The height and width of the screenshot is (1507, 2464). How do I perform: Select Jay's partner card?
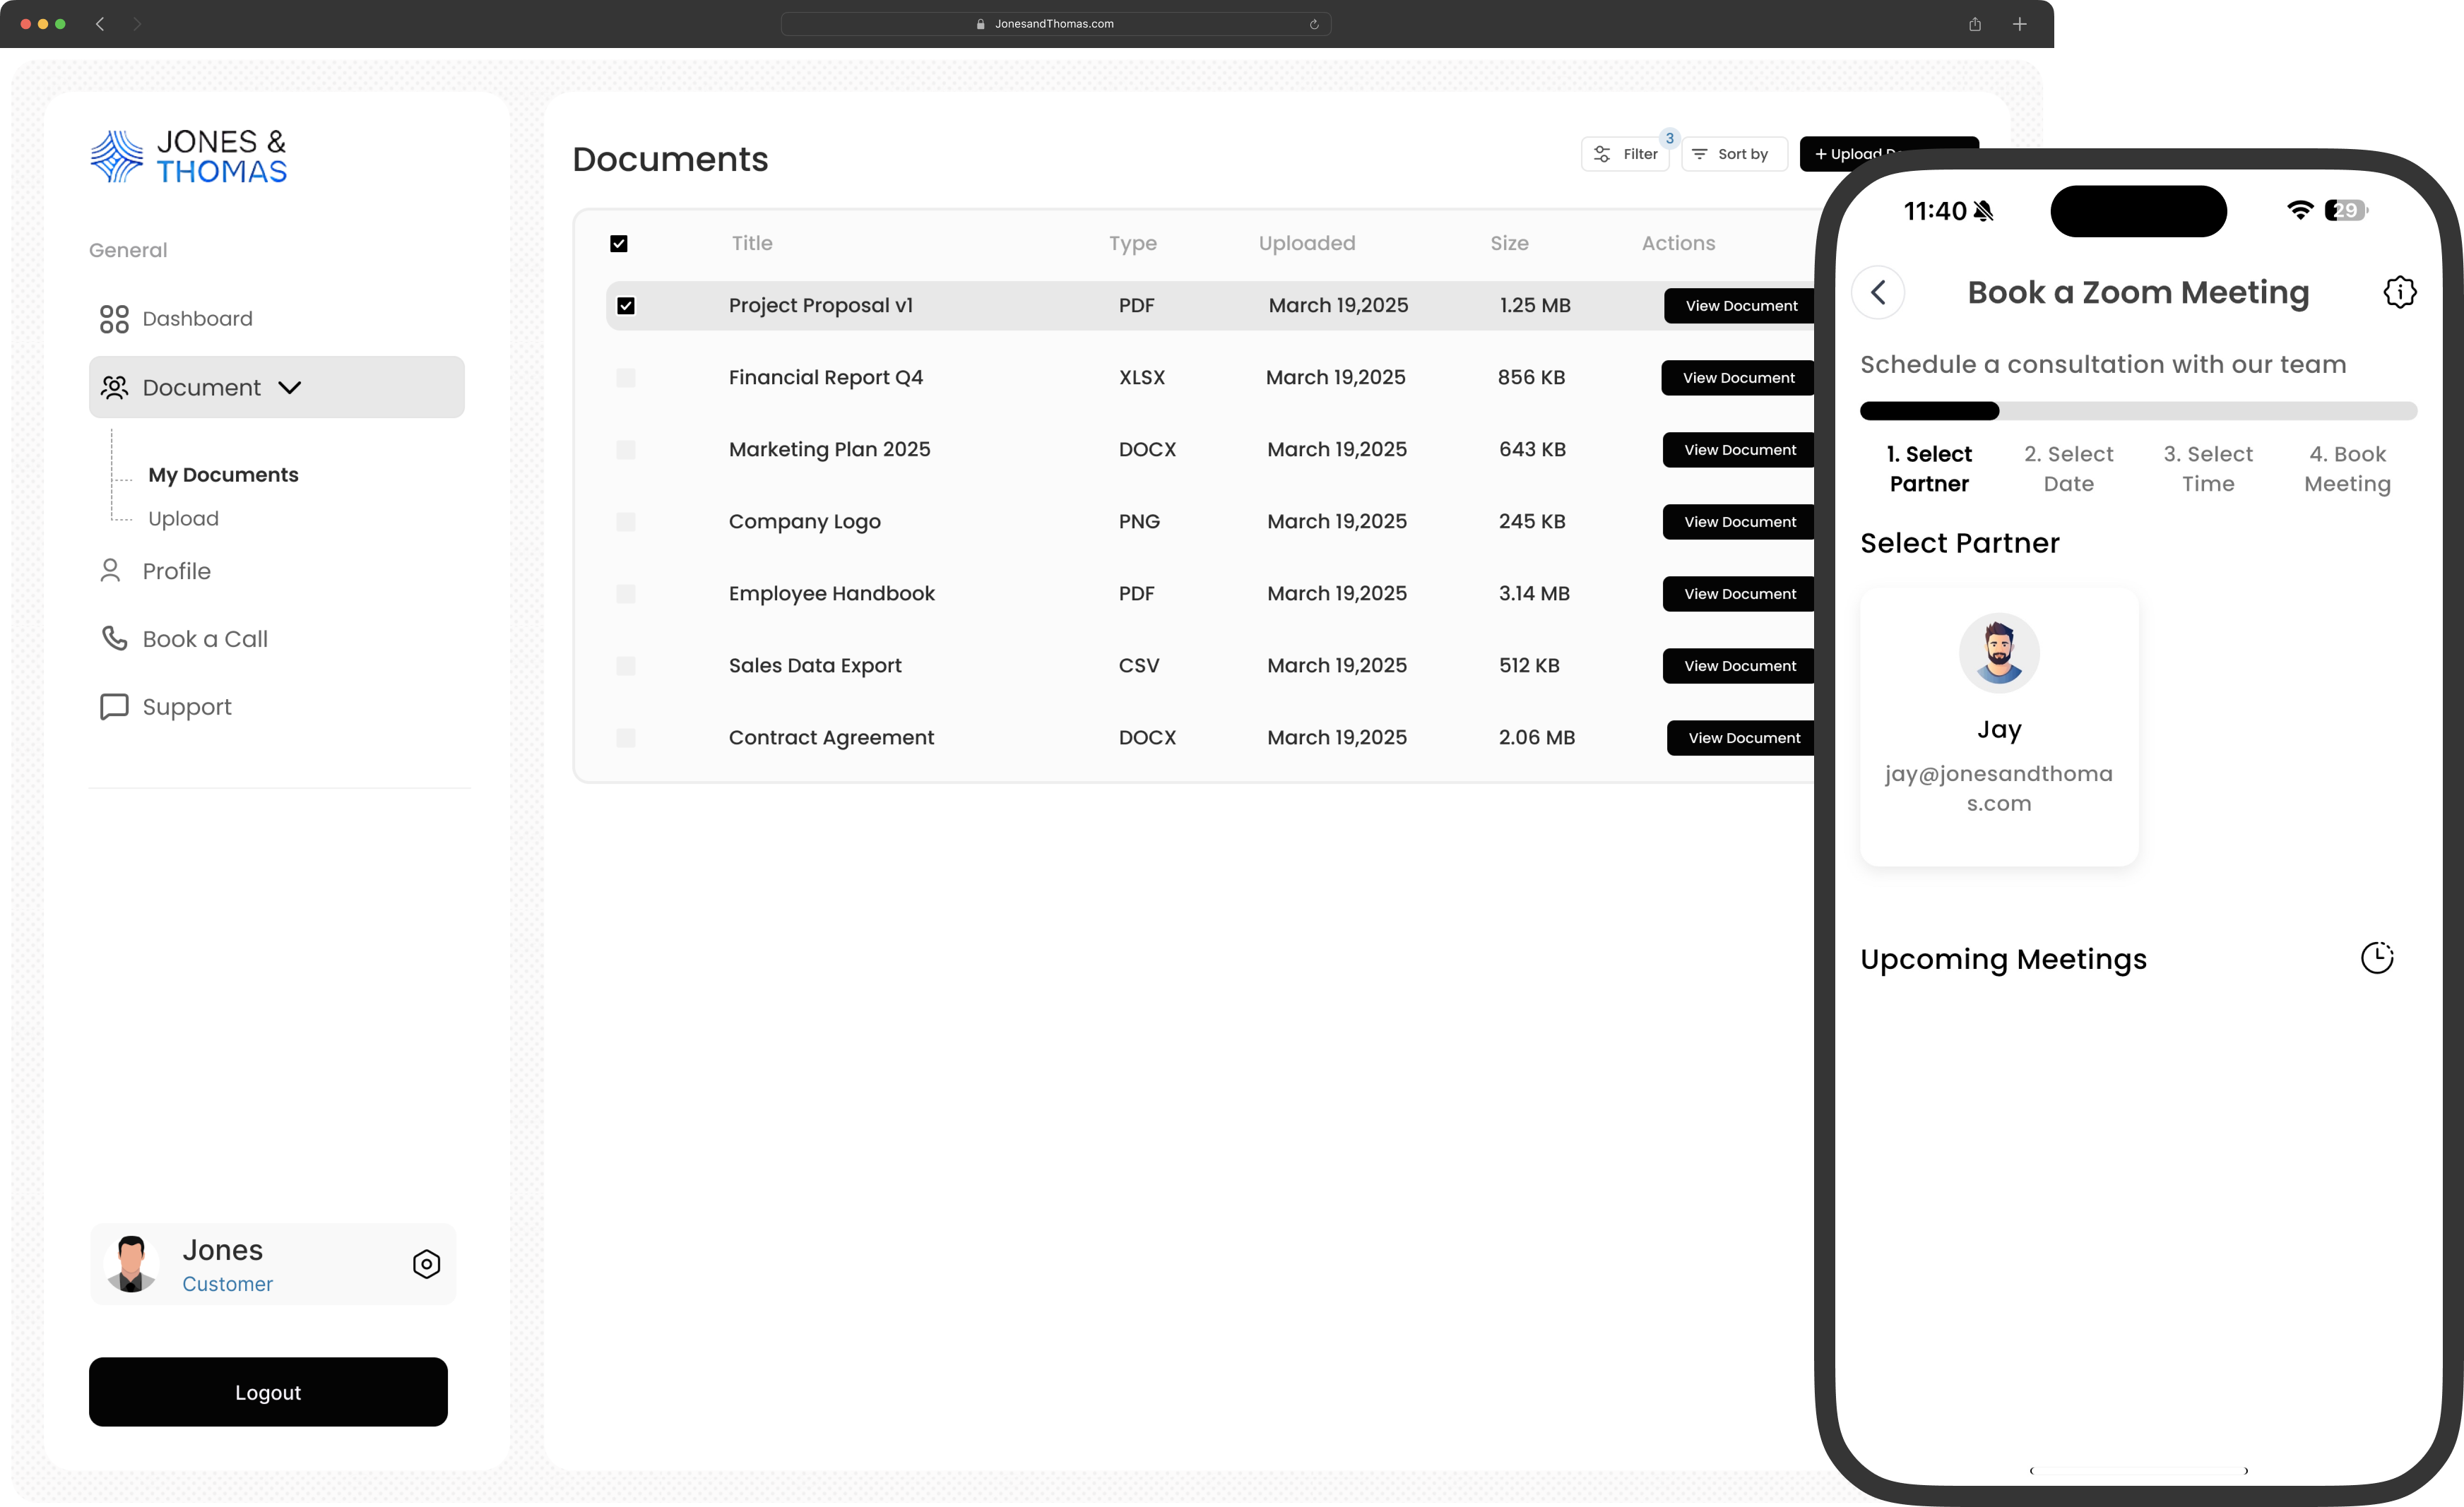pyautogui.click(x=1999, y=725)
